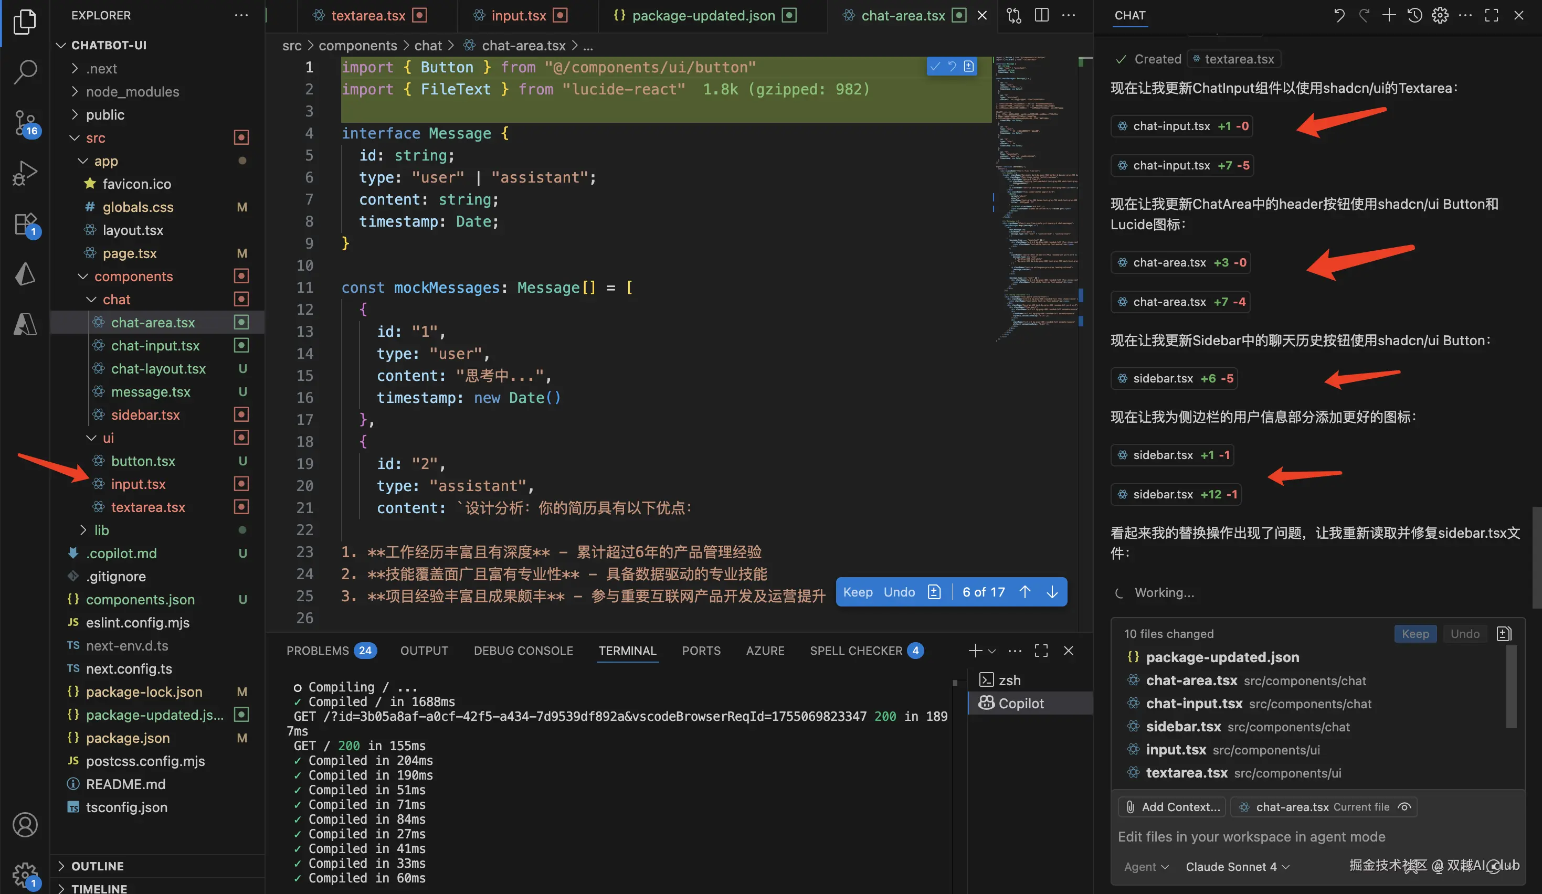Toggle eye icon on chat-area.tsx current file
Screen dimensions: 1542x894
1405,806
